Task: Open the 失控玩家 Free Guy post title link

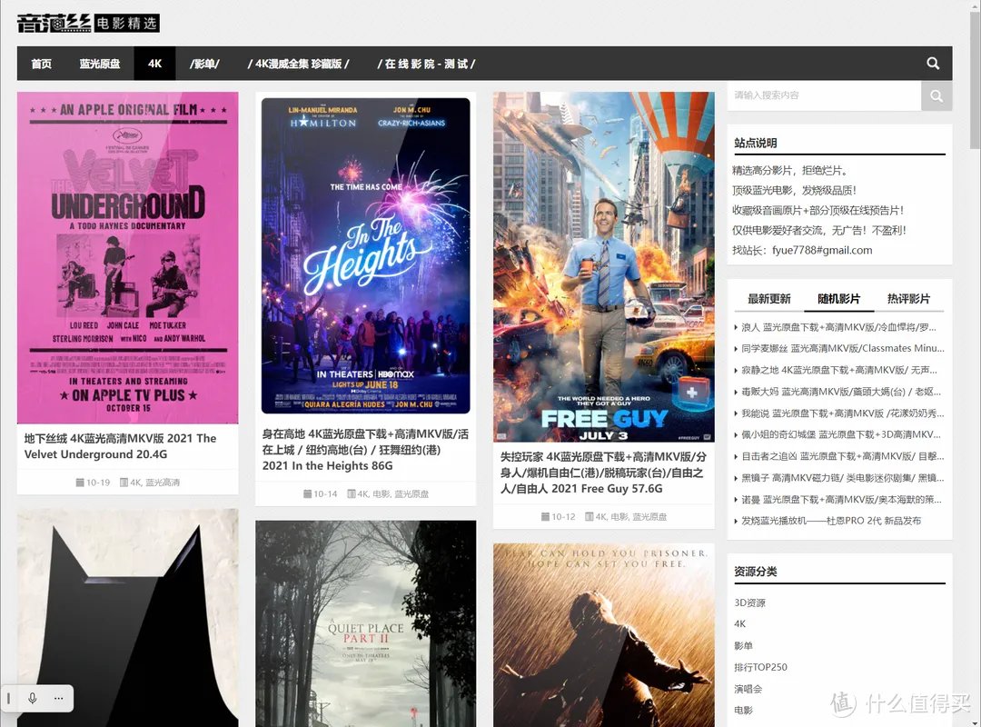Action: (602, 473)
